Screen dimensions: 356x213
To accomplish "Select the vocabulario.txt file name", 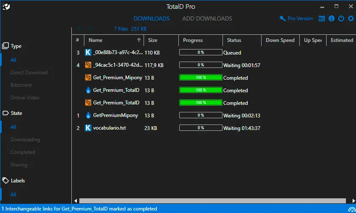I will (110, 128).
